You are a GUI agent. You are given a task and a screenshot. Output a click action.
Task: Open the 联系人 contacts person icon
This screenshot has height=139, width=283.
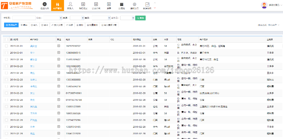pos(70,4)
